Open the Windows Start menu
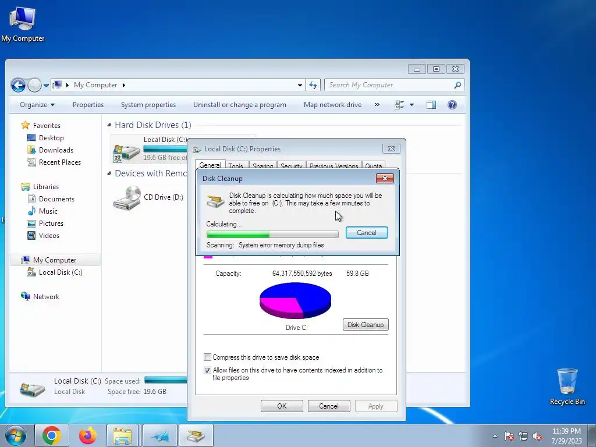Screen dimensions: 596x447 point(16,435)
